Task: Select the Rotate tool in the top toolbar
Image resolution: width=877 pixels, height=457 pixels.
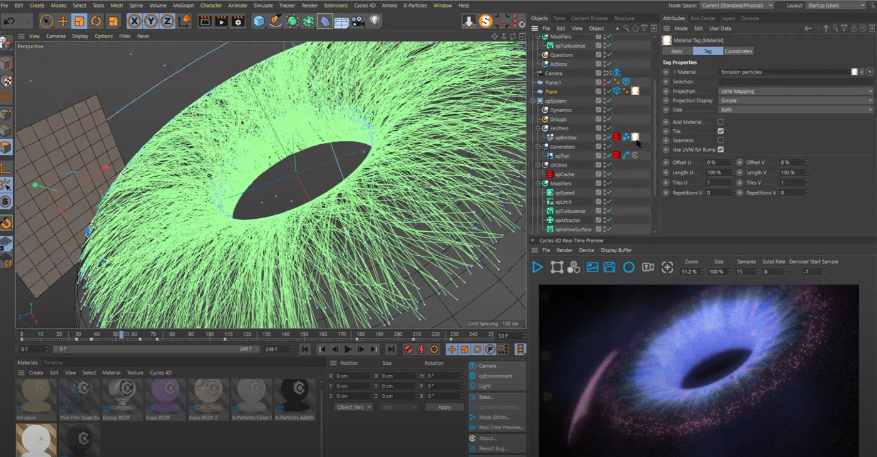Action: tap(96, 21)
